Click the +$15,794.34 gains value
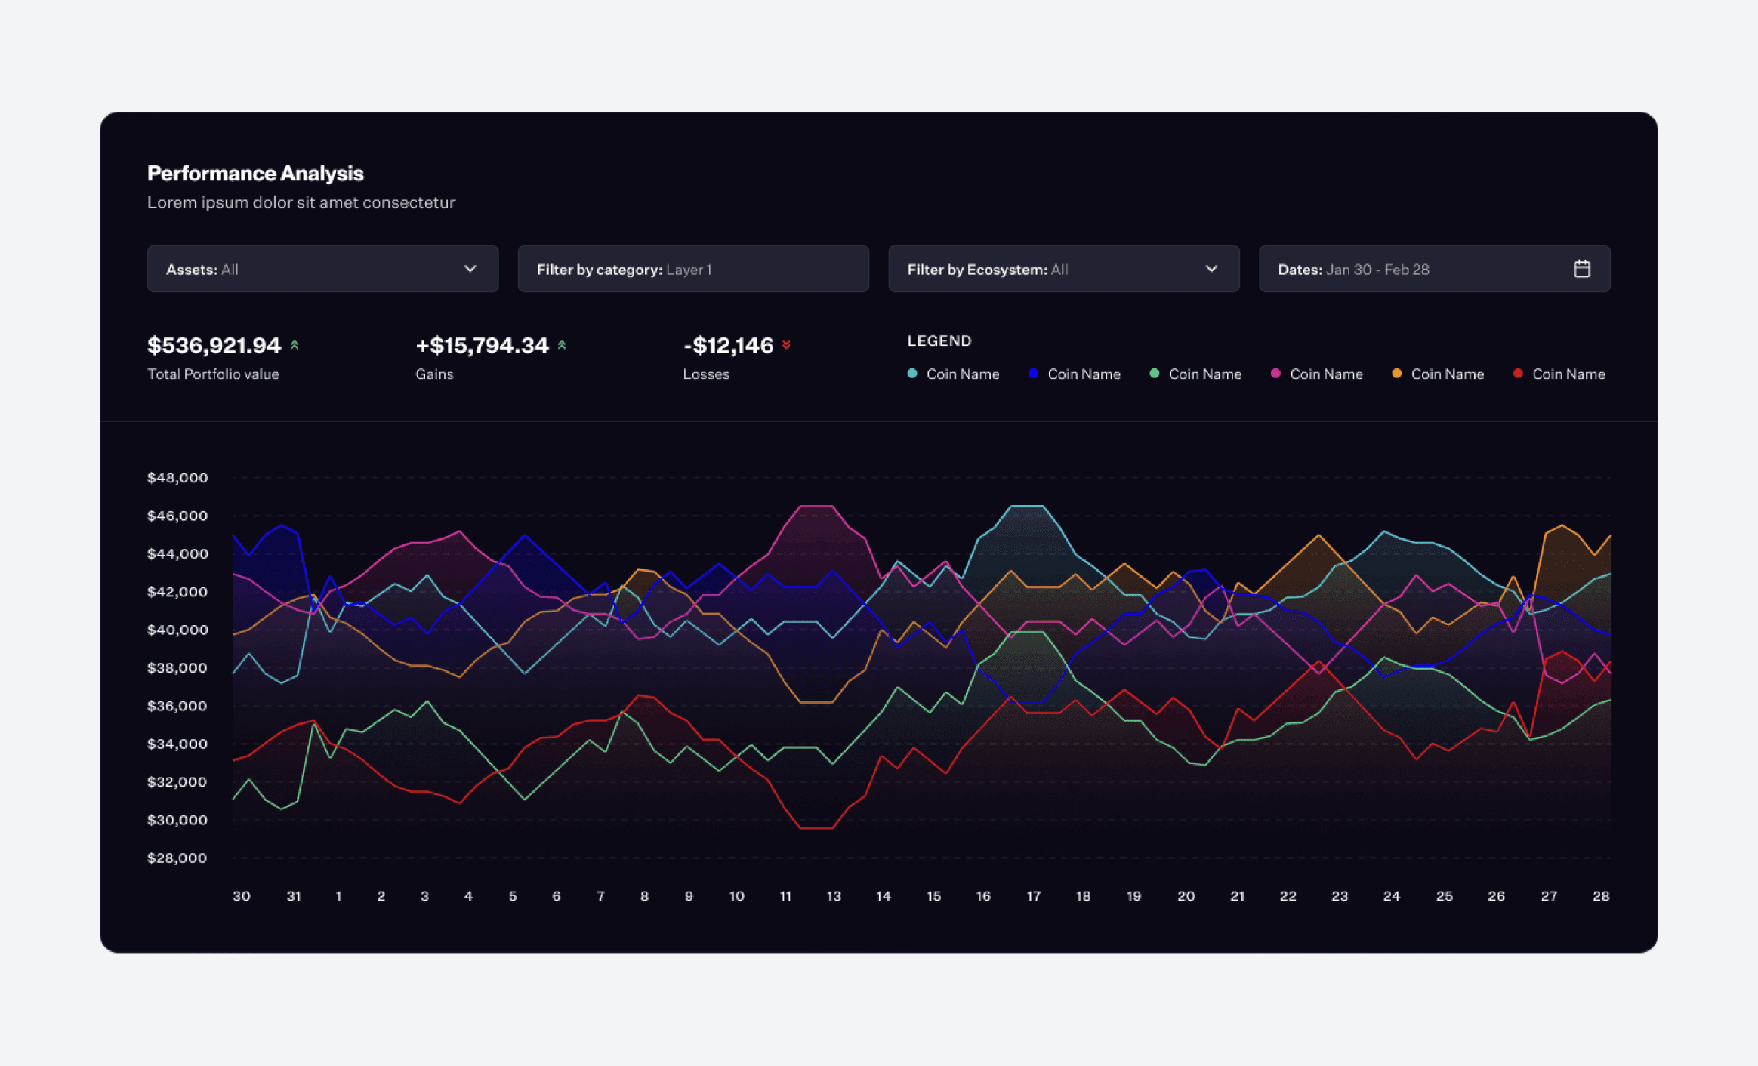 click(482, 345)
